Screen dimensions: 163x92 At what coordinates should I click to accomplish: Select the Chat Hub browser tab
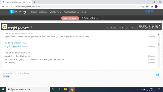[x=16, y=2]
